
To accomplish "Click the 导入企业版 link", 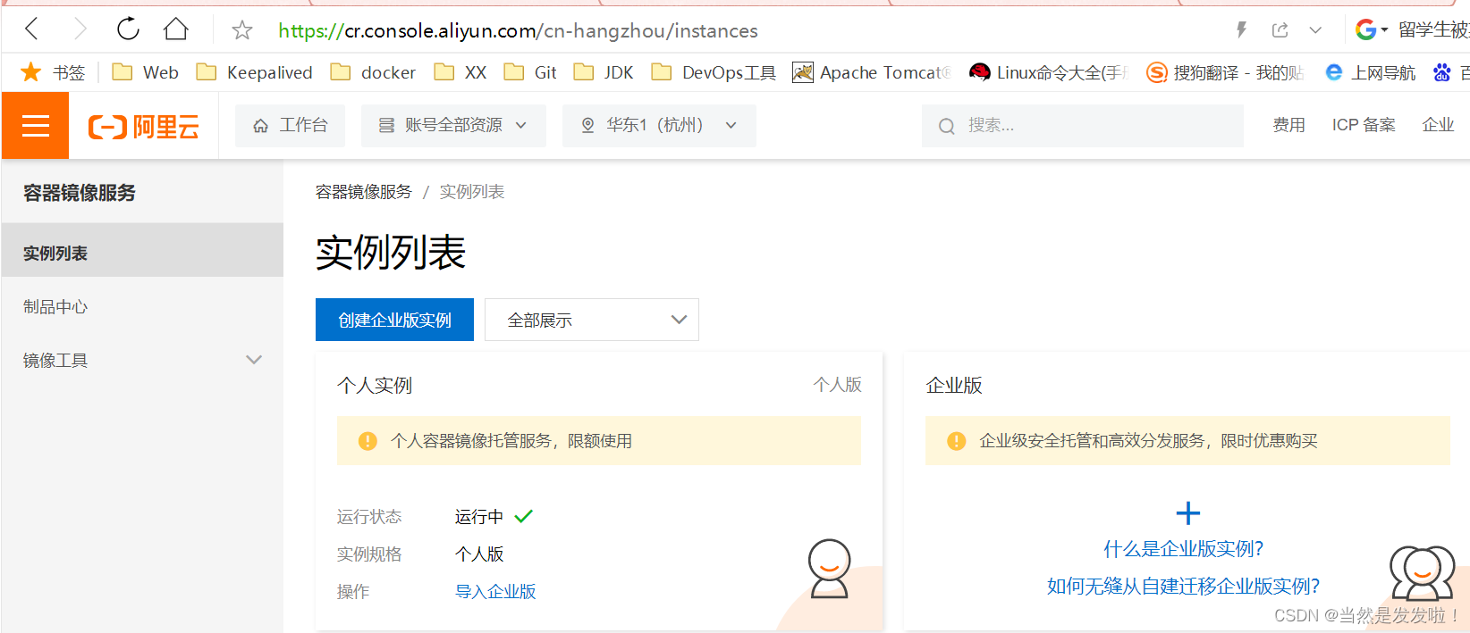I will (495, 592).
